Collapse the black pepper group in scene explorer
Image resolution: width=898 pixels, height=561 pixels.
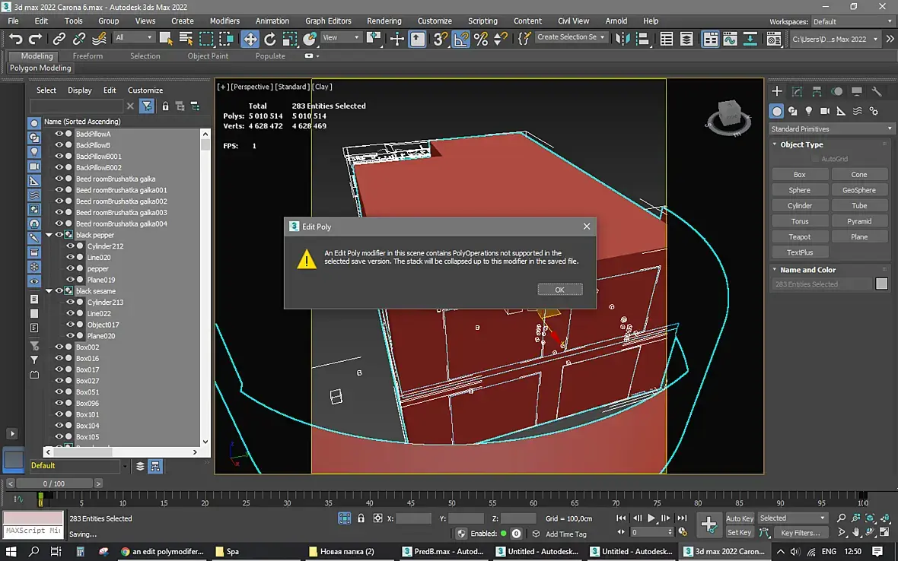49,236
